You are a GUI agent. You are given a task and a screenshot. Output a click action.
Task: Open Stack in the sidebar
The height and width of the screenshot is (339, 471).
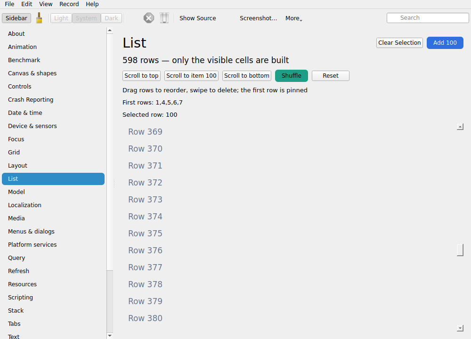pyautogui.click(x=53, y=311)
